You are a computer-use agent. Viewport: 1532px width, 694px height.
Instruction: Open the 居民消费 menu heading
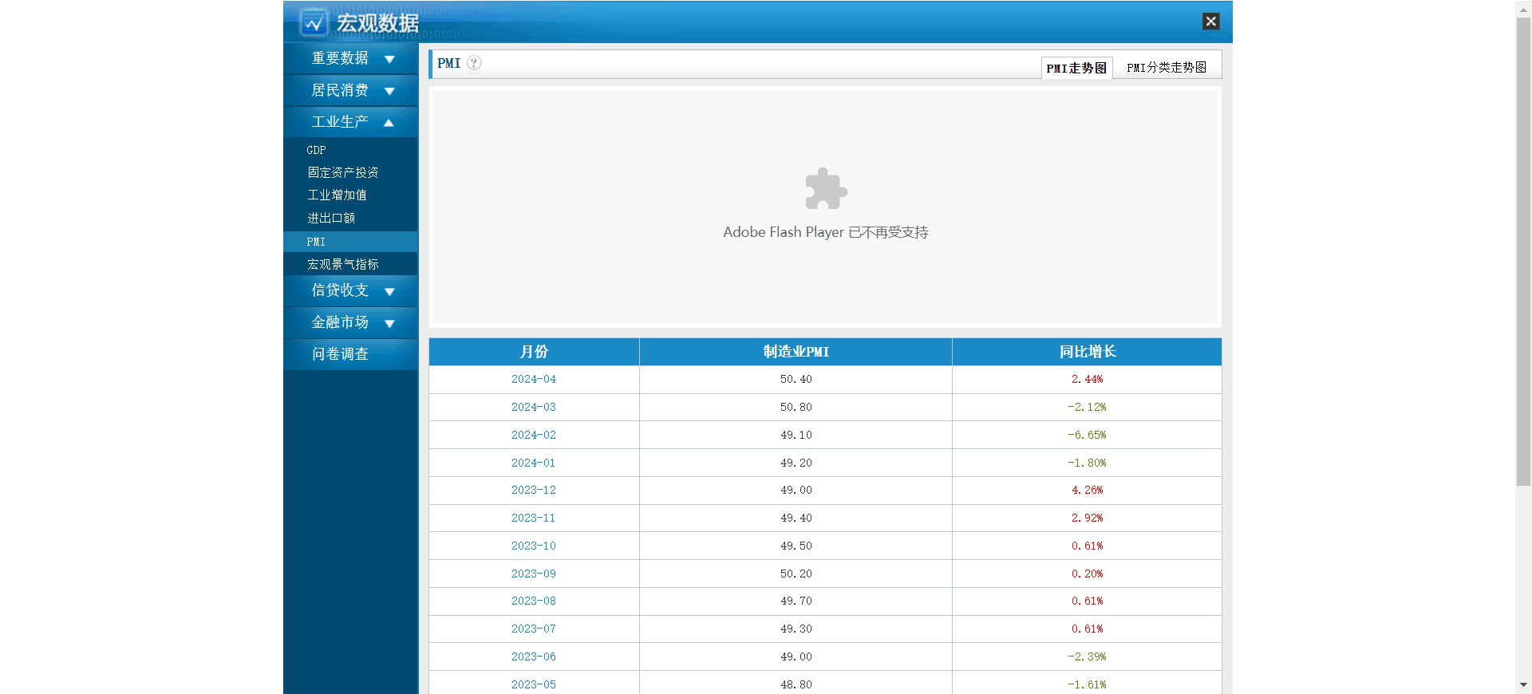(340, 90)
